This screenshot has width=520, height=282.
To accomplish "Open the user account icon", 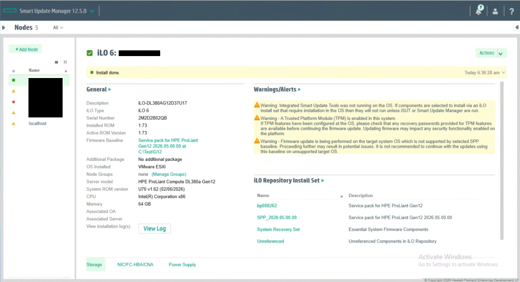I will tap(495, 11).
